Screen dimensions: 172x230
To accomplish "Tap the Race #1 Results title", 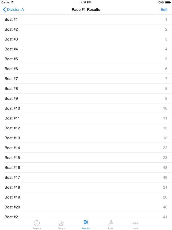I will point(86,9).
